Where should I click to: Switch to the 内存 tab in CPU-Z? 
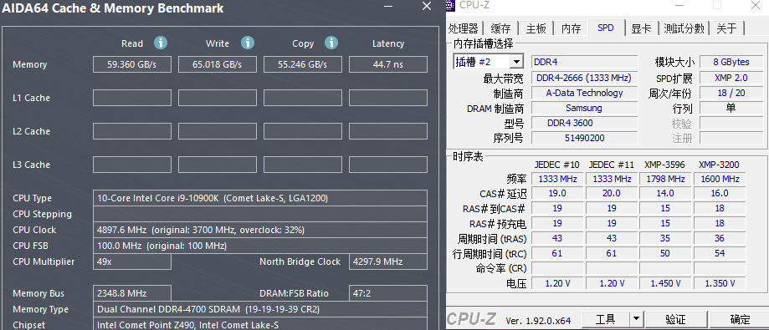pos(572,28)
